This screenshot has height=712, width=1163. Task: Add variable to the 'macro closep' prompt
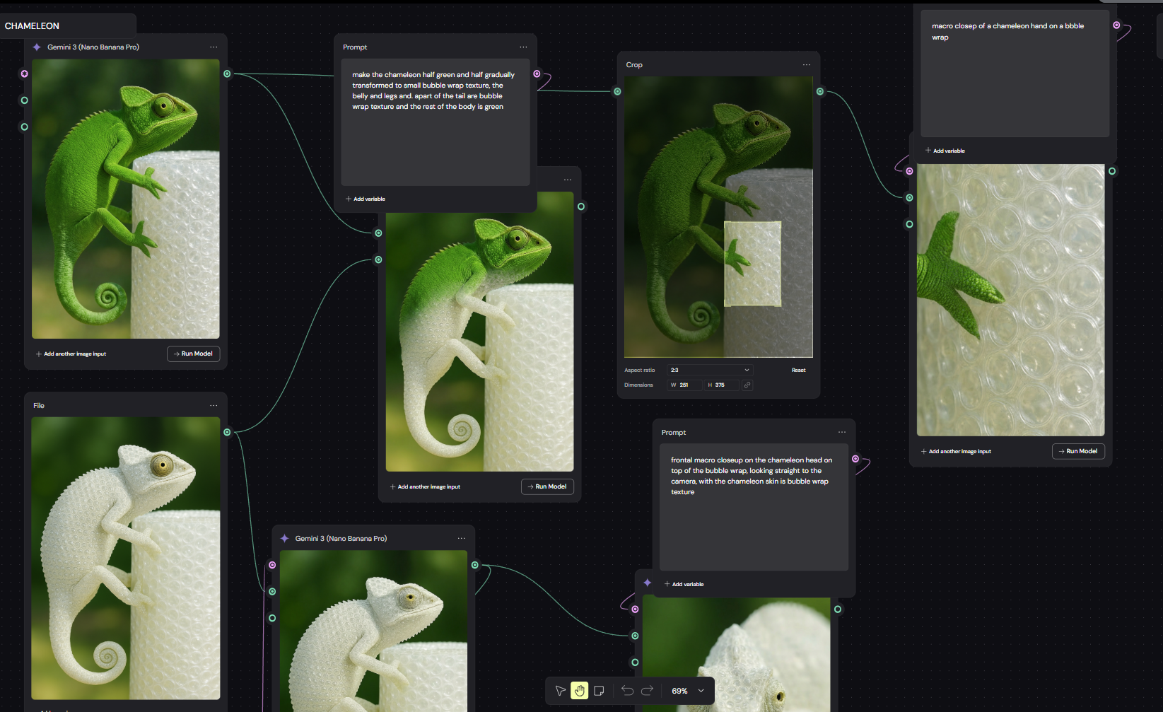coord(945,151)
